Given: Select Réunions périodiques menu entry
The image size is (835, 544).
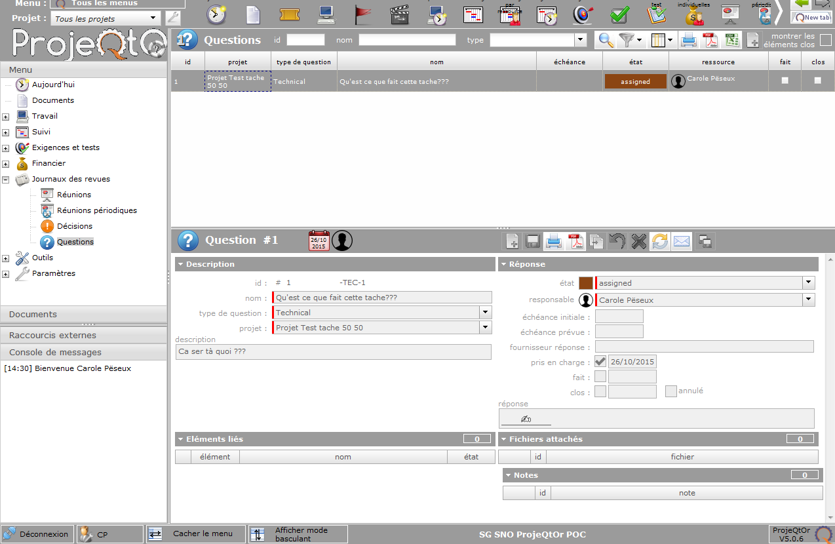Looking at the screenshot, I should 97,210.
